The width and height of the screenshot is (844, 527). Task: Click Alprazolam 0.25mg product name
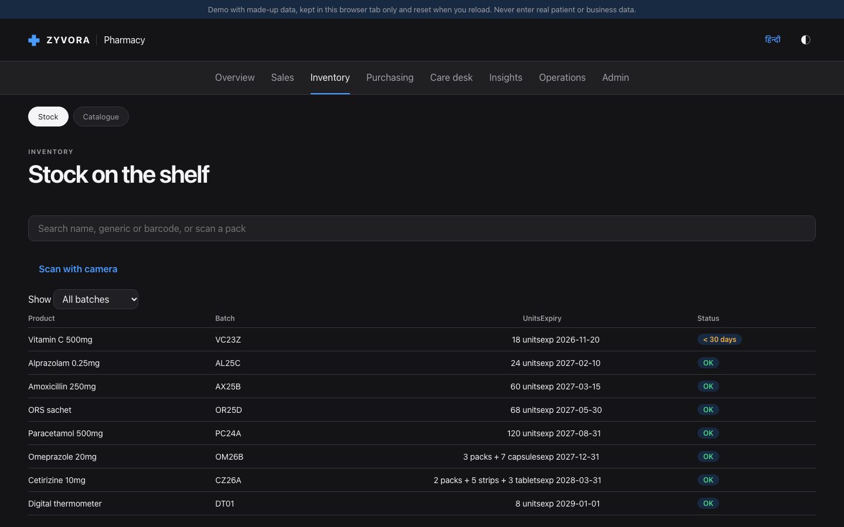click(x=64, y=363)
